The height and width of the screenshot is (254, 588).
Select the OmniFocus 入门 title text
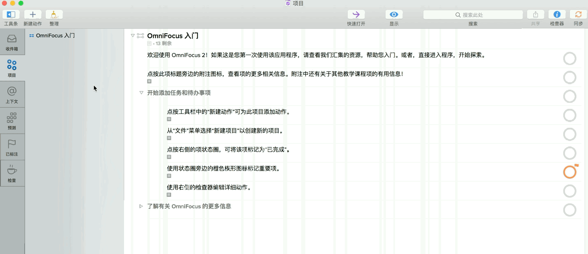pos(173,36)
